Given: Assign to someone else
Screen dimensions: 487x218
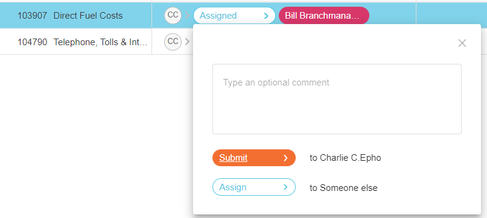Looking at the screenshot, I should click(254, 187).
